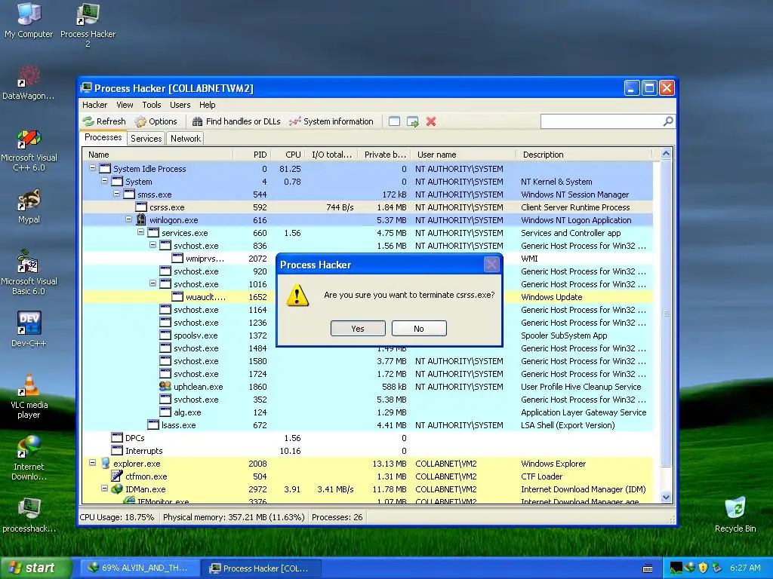Open the Options toolbar item
This screenshot has height=579, width=773.
(x=156, y=121)
